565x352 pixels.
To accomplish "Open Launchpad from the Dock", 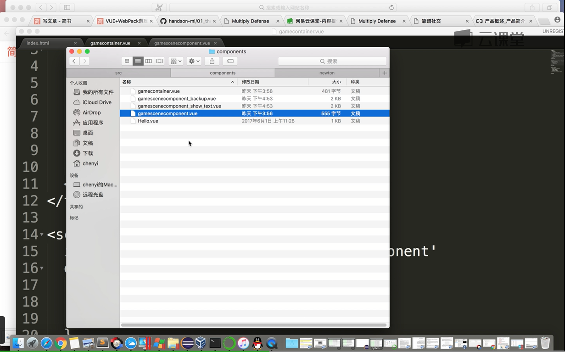I will (32, 343).
